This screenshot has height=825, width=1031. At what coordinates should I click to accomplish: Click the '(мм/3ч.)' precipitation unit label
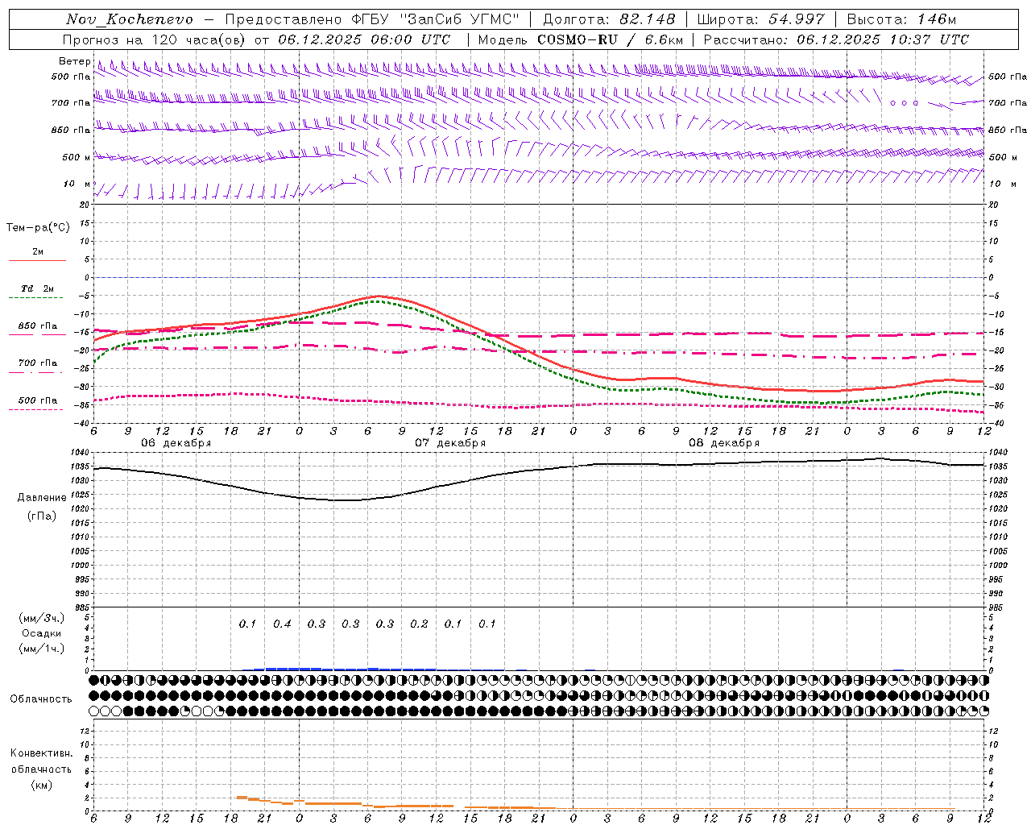pos(42,618)
